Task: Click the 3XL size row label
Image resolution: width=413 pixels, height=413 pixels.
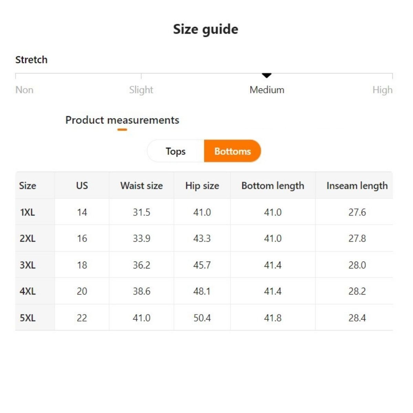Action: coord(28,265)
